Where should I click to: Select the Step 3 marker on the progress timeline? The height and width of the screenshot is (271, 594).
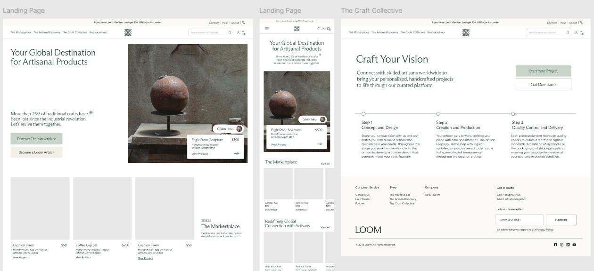pos(512,113)
